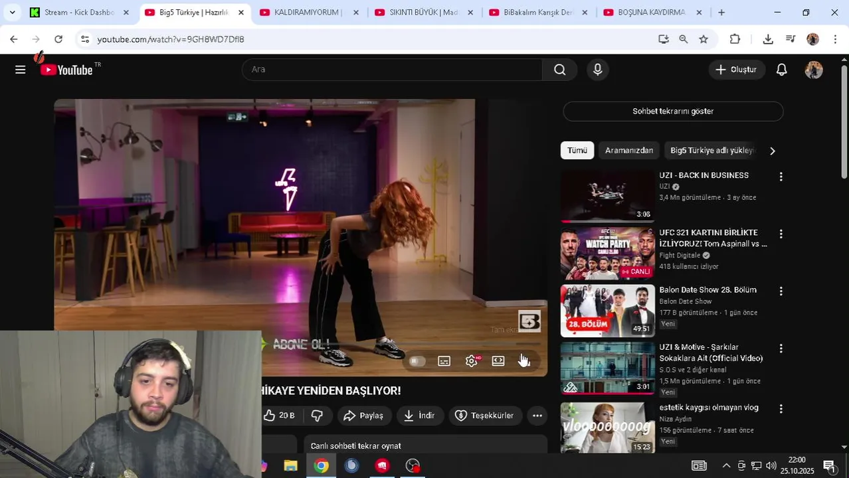
Task: Open Chrome extensions puzzle icon
Action: click(x=735, y=39)
